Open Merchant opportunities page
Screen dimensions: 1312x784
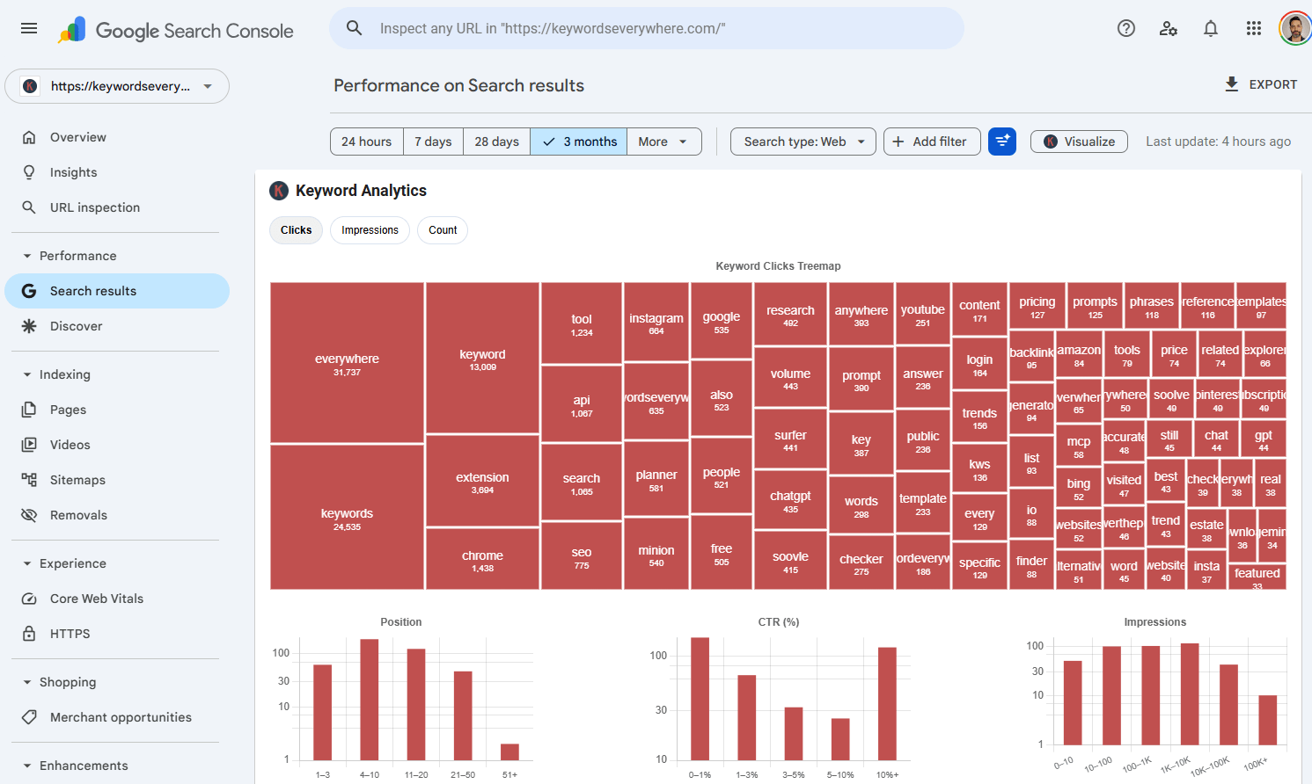point(117,717)
